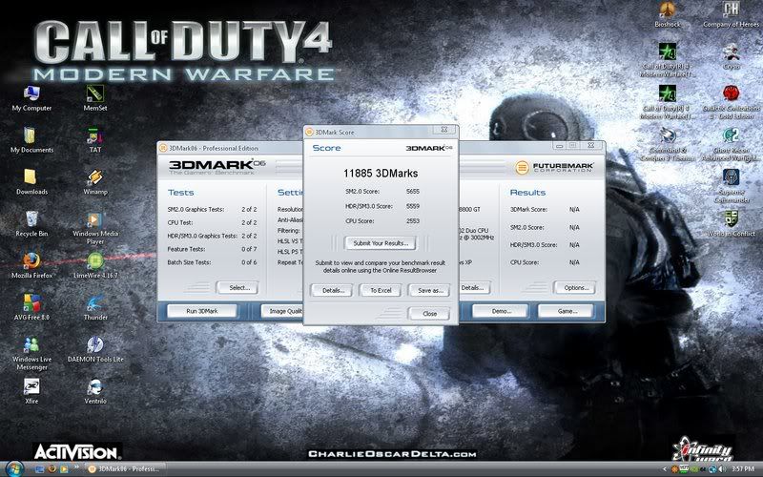Launch Winamp from the desktop
Screen dimensions: 763x477
94,181
